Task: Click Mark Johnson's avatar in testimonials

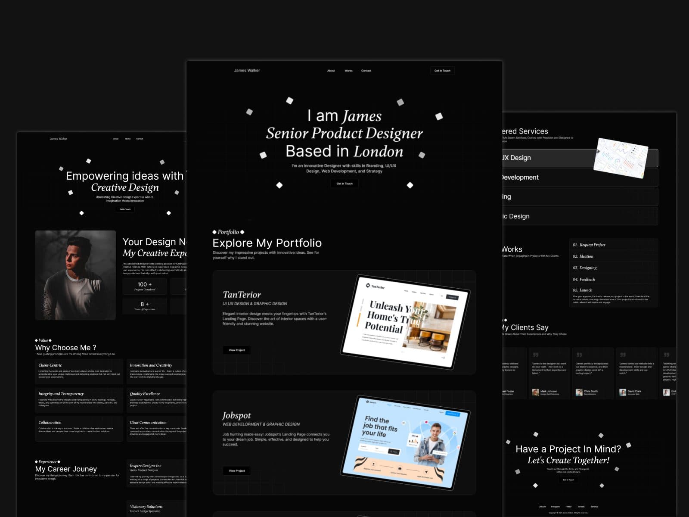Action: [535, 392]
